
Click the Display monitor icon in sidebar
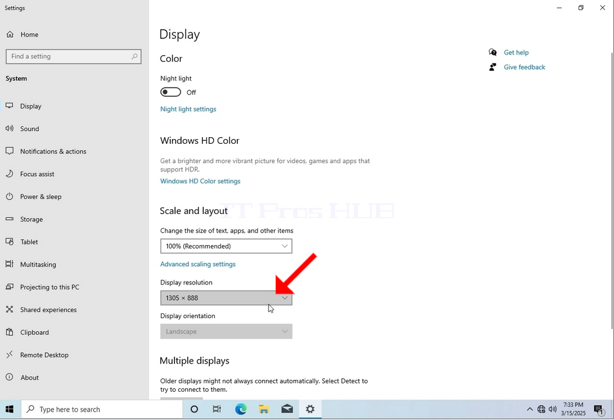tap(10, 106)
